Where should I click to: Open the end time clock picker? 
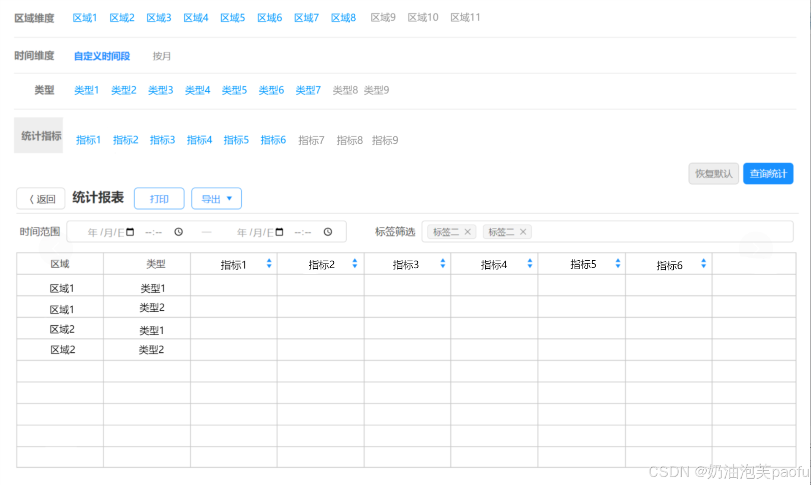(x=328, y=232)
